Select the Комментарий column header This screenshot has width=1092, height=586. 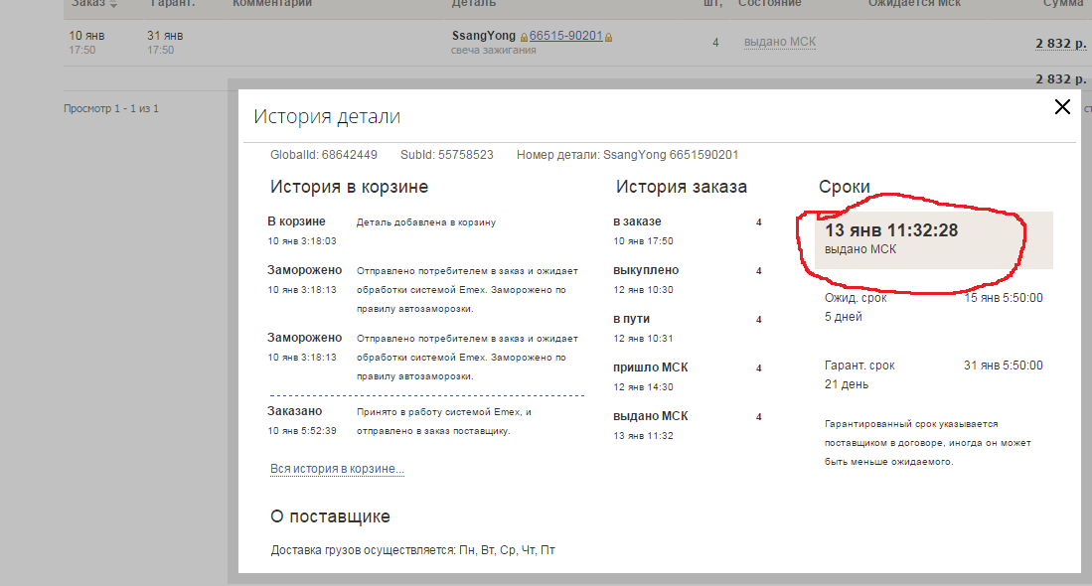coord(272,4)
